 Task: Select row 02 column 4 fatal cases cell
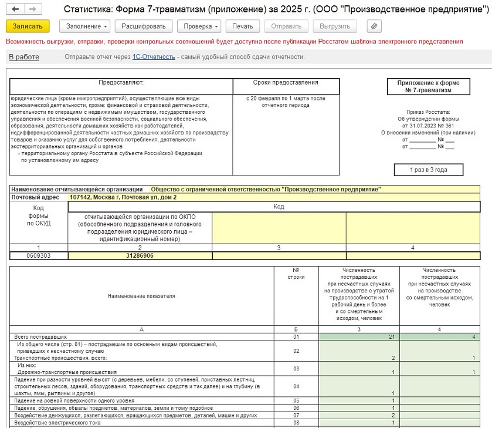(440, 351)
